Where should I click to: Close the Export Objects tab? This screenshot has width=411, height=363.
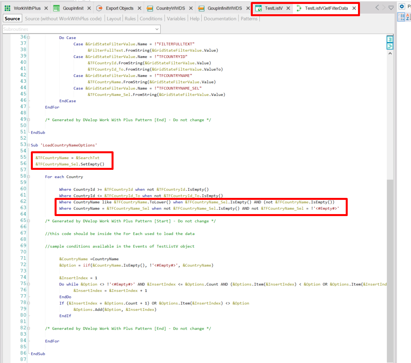coord(140,8)
